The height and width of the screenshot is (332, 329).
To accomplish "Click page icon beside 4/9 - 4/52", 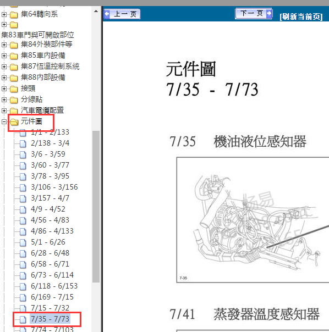I will point(23,210).
